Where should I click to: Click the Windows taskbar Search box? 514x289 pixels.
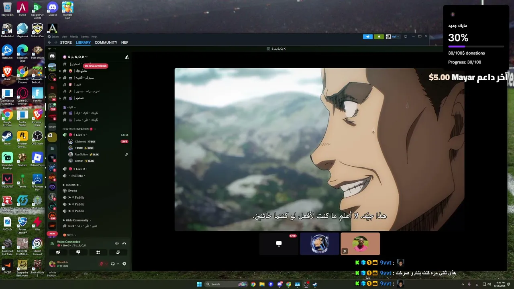(227, 284)
